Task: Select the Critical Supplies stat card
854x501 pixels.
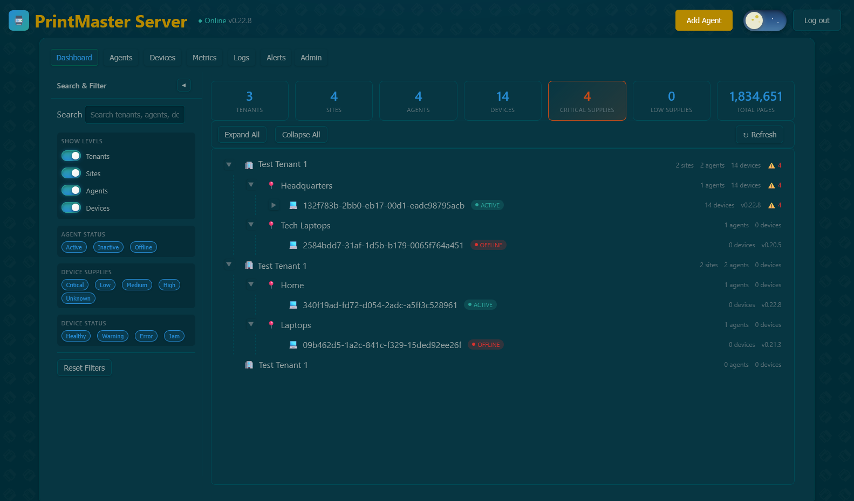Action: (x=587, y=101)
